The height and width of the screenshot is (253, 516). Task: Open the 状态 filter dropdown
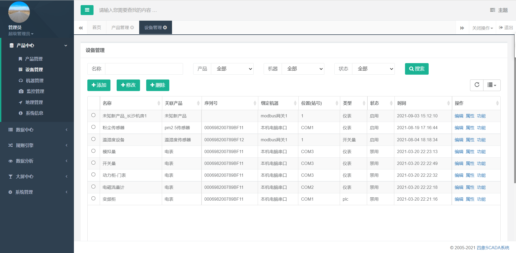point(373,69)
